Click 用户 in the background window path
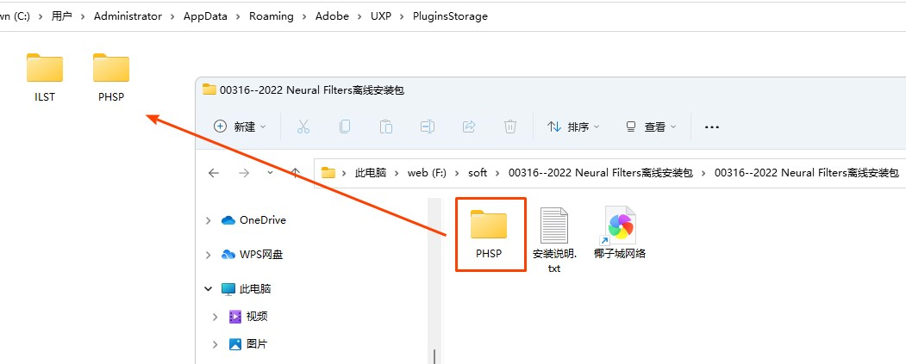Screen dimensions: 906x364 pos(62,16)
